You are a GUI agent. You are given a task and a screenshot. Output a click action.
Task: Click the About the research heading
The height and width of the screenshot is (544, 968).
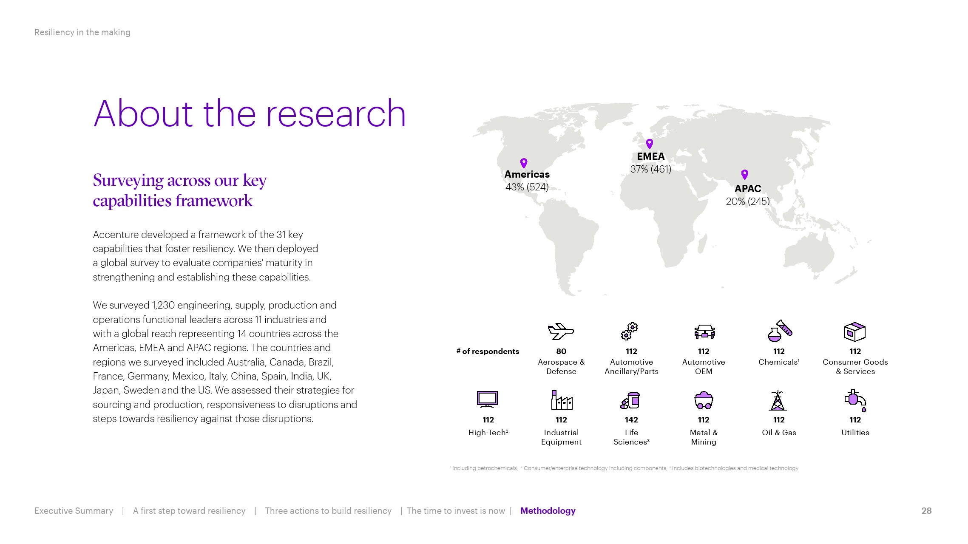point(250,113)
